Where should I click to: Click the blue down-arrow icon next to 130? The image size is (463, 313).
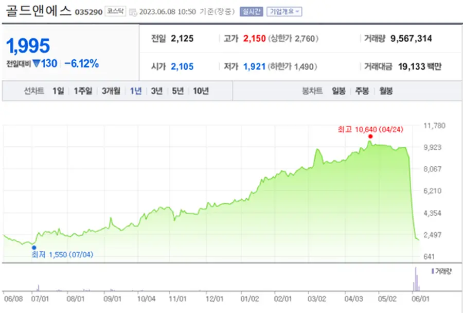point(36,64)
